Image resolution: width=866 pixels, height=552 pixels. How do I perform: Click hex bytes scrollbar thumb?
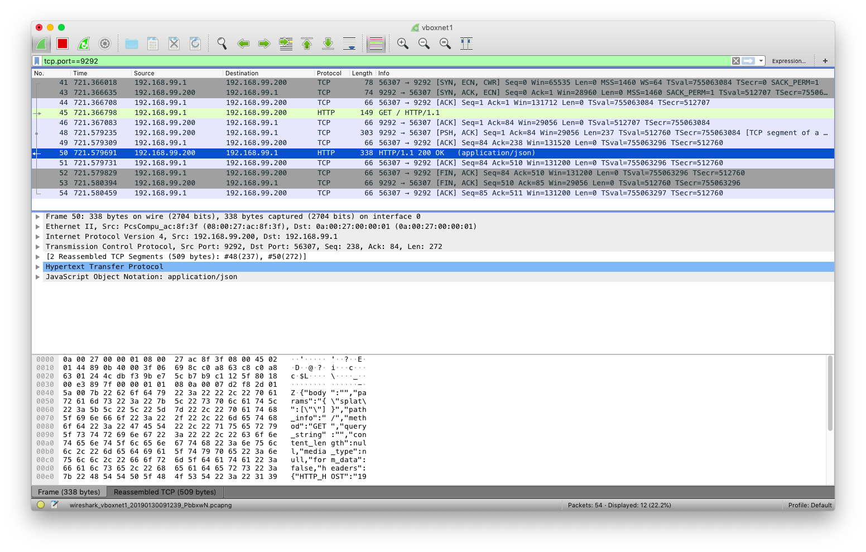point(830,393)
